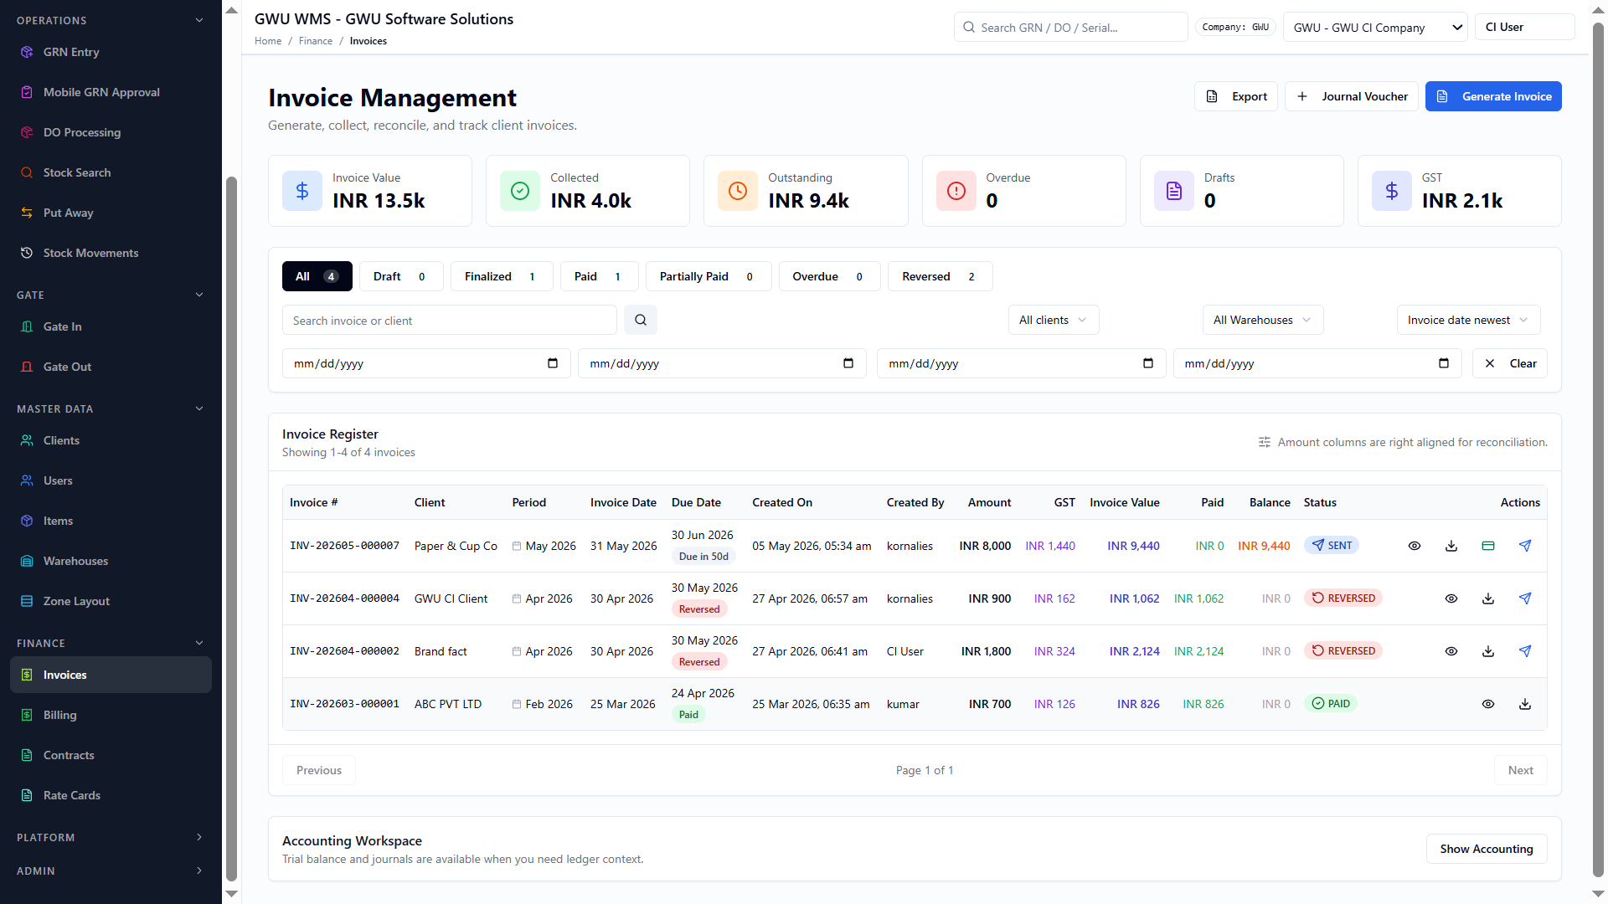Collapse the Master Data sidebar section
Screen dimensions: 1608x904
tap(111, 408)
